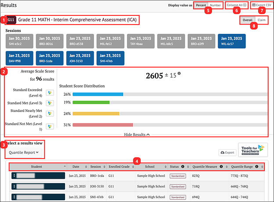Click the info icon beside average scale score
This screenshot has width=274, height=202.
coord(179,74)
